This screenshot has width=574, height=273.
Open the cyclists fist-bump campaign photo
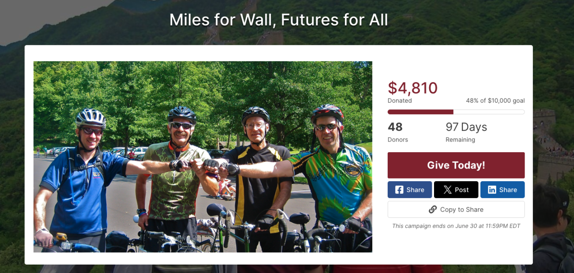pos(203,157)
